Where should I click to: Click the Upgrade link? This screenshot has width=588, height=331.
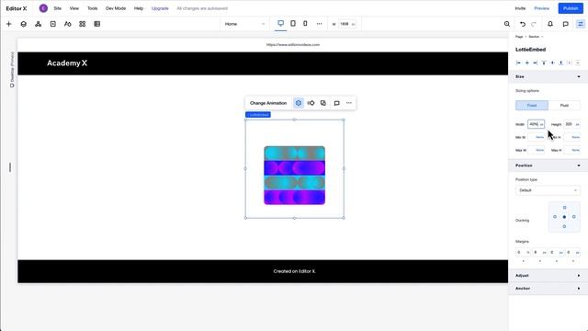pyautogui.click(x=160, y=8)
